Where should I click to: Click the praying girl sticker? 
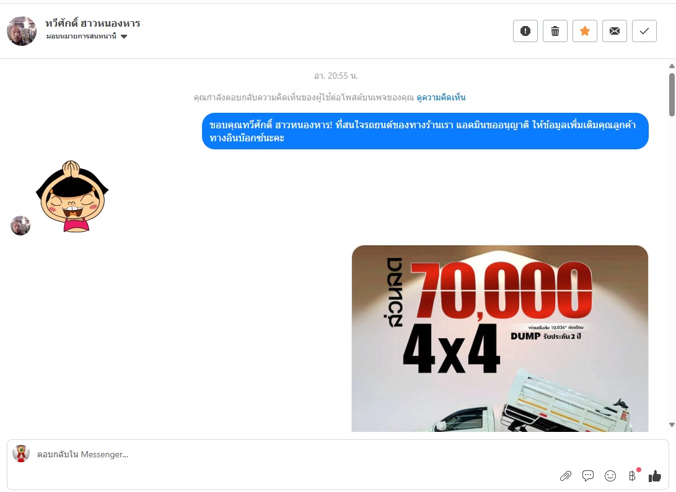pos(72,196)
